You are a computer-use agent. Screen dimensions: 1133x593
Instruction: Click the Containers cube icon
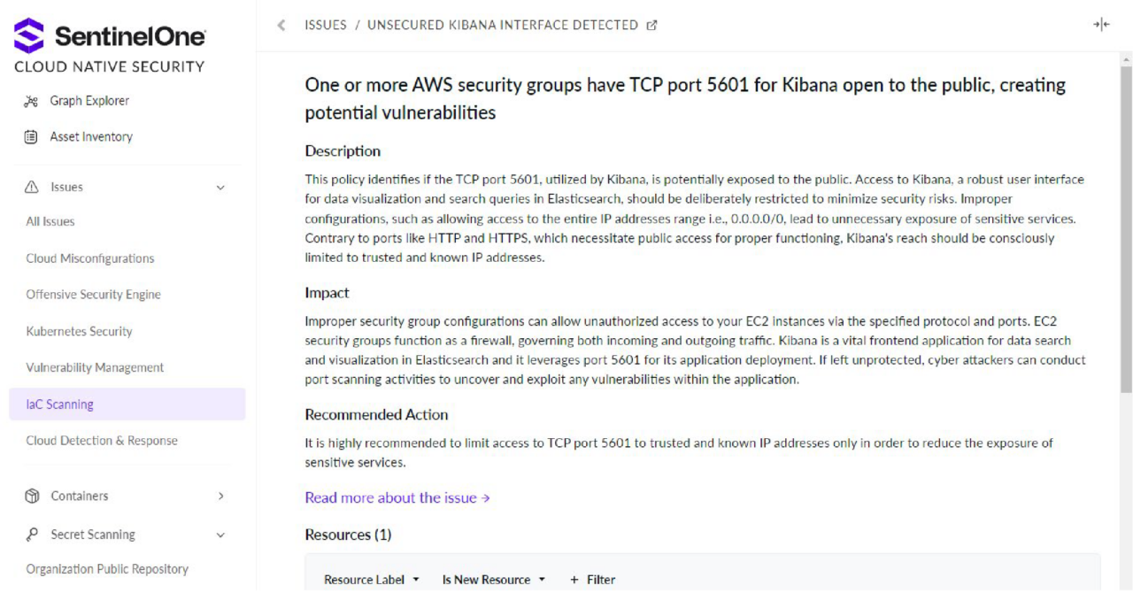(x=32, y=497)
